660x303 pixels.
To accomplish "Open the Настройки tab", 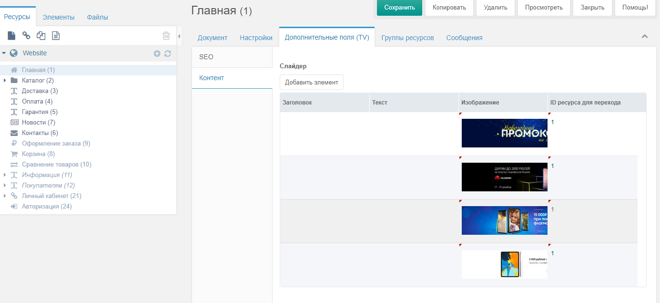I will pos(256,38).
